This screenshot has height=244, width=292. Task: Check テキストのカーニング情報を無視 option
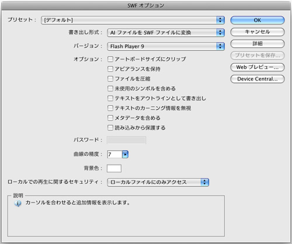110,108
